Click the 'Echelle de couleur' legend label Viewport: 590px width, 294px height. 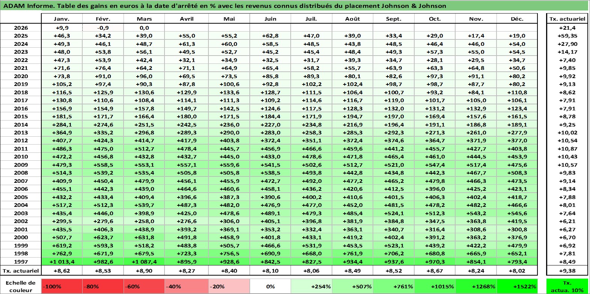pos(21,286)
